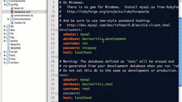Expand the environments folder triangle
Image resolution: width=182 pixels, height=102 pixels.
pos(9,19)
